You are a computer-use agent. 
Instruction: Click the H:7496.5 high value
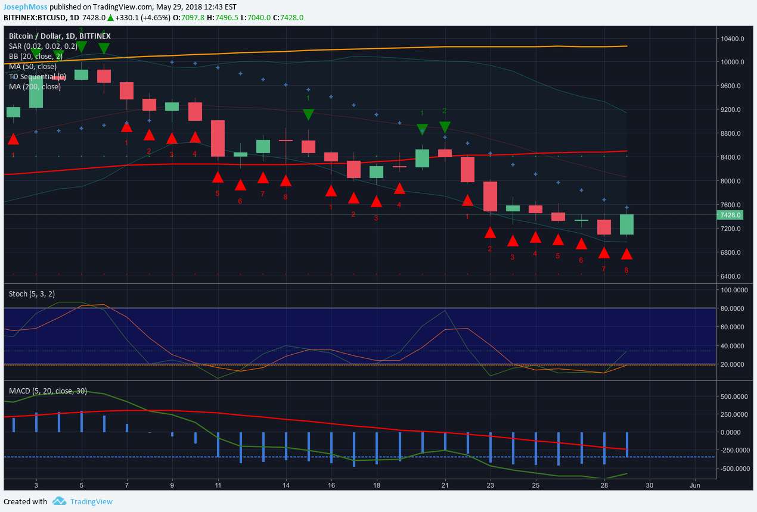tap(224, 18)
